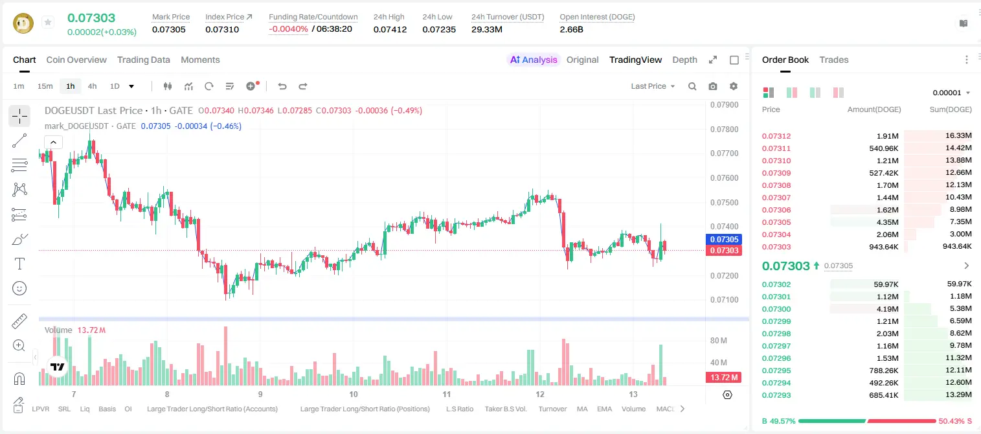Toggle favorite star for DOGE
The width and height of the screenshot is (981, 434).
pyautogui.click(x=47, y=23)
